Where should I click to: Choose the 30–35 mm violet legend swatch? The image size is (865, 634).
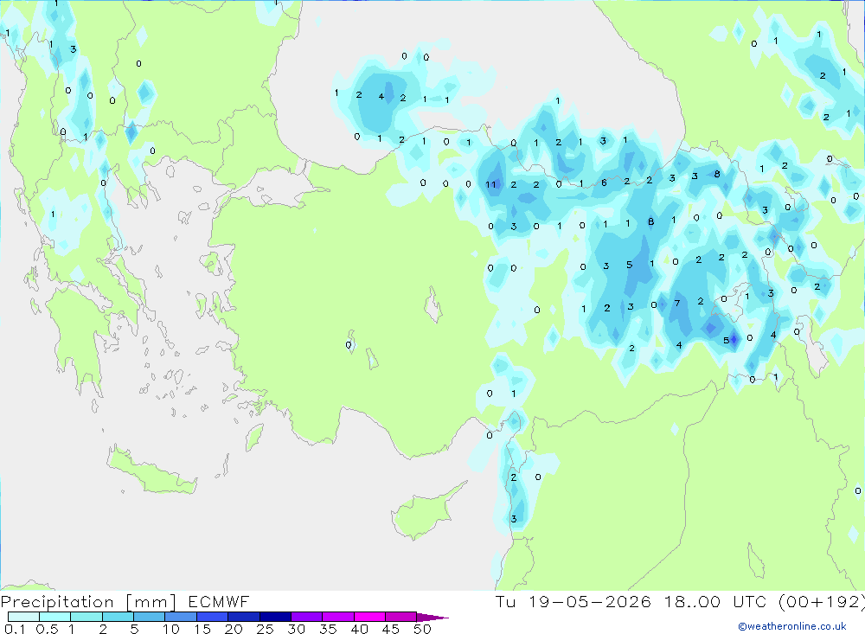click(307, 617)
